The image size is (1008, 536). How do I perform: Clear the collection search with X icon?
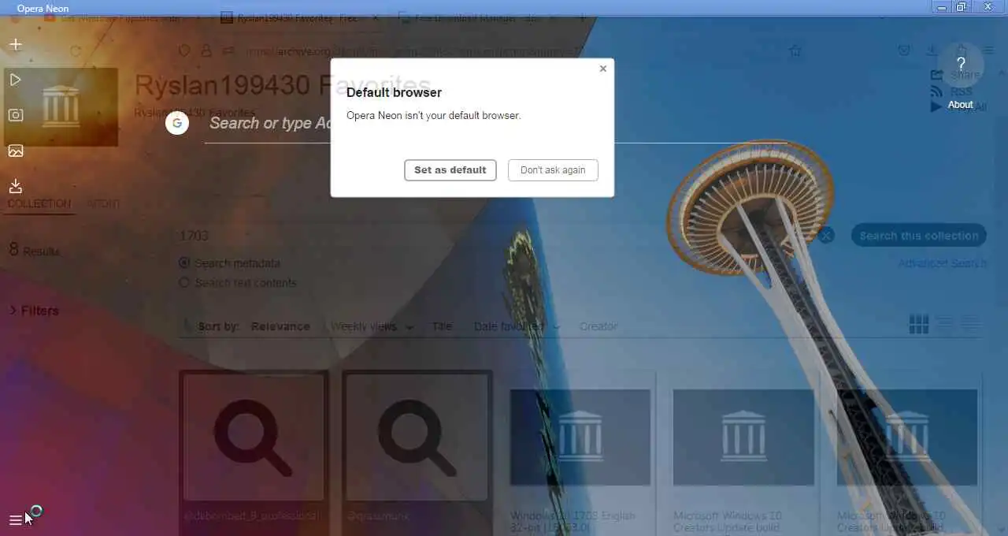click(825, 236)
